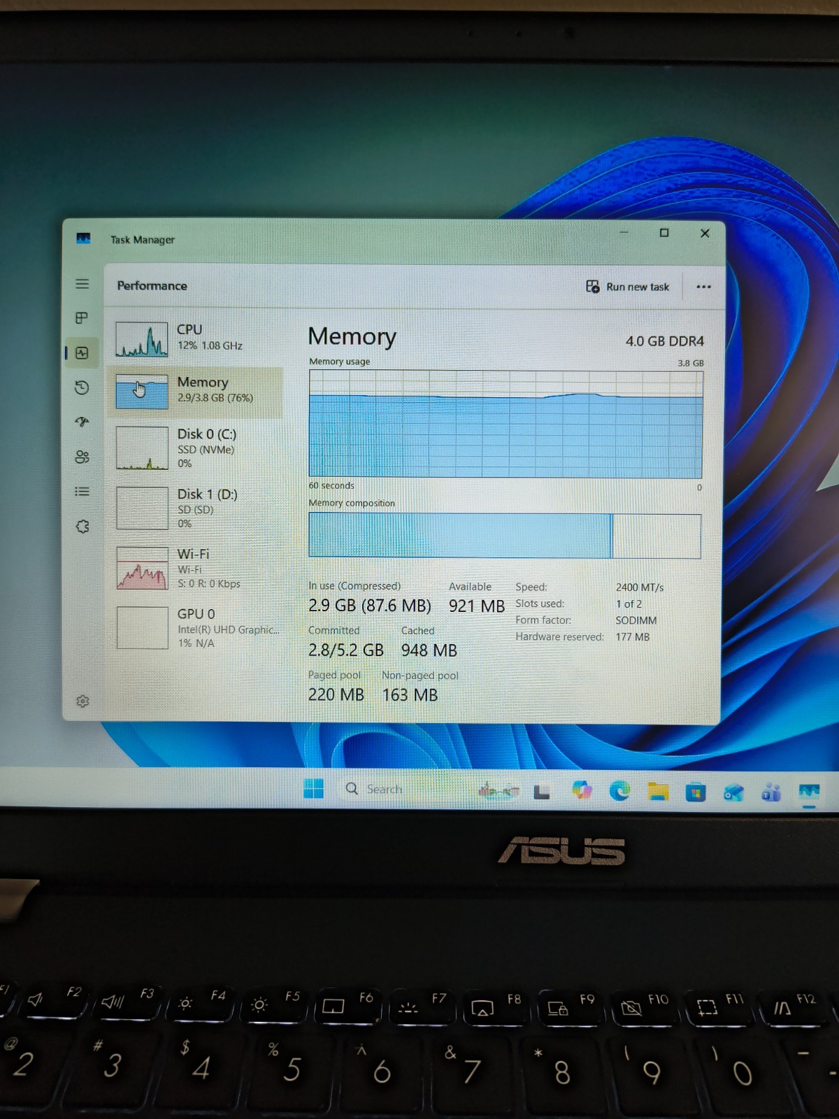Click the '163 MB' non-paged pool value
The height and width of the screenshot is (1119, 839).
(410, 695)
